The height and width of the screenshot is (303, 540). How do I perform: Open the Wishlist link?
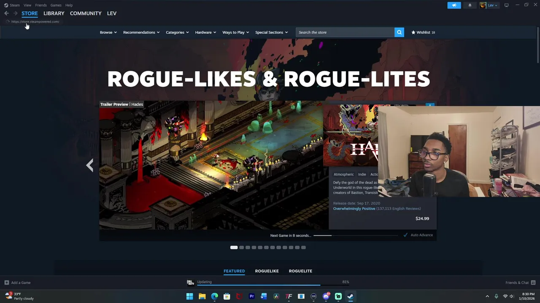[423, 32]
